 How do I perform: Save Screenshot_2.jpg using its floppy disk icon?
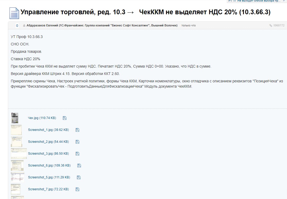tap(77, 142)
